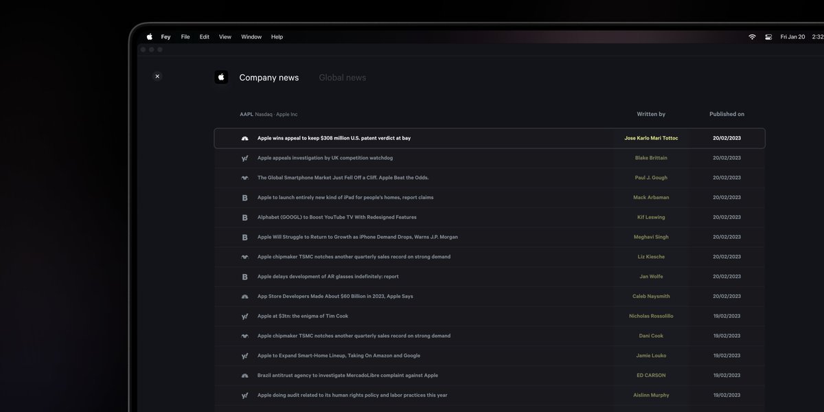Click the Wi-Fi status icon
824x412 pixels.
pos(752,37)
